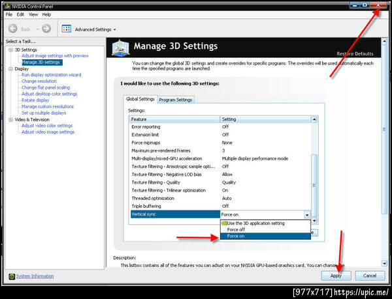Select 'Texture filtering - Anisotropic sample' row
This screenshot has width=392, height=299.
pyautogui.click(x=221, y=167)
